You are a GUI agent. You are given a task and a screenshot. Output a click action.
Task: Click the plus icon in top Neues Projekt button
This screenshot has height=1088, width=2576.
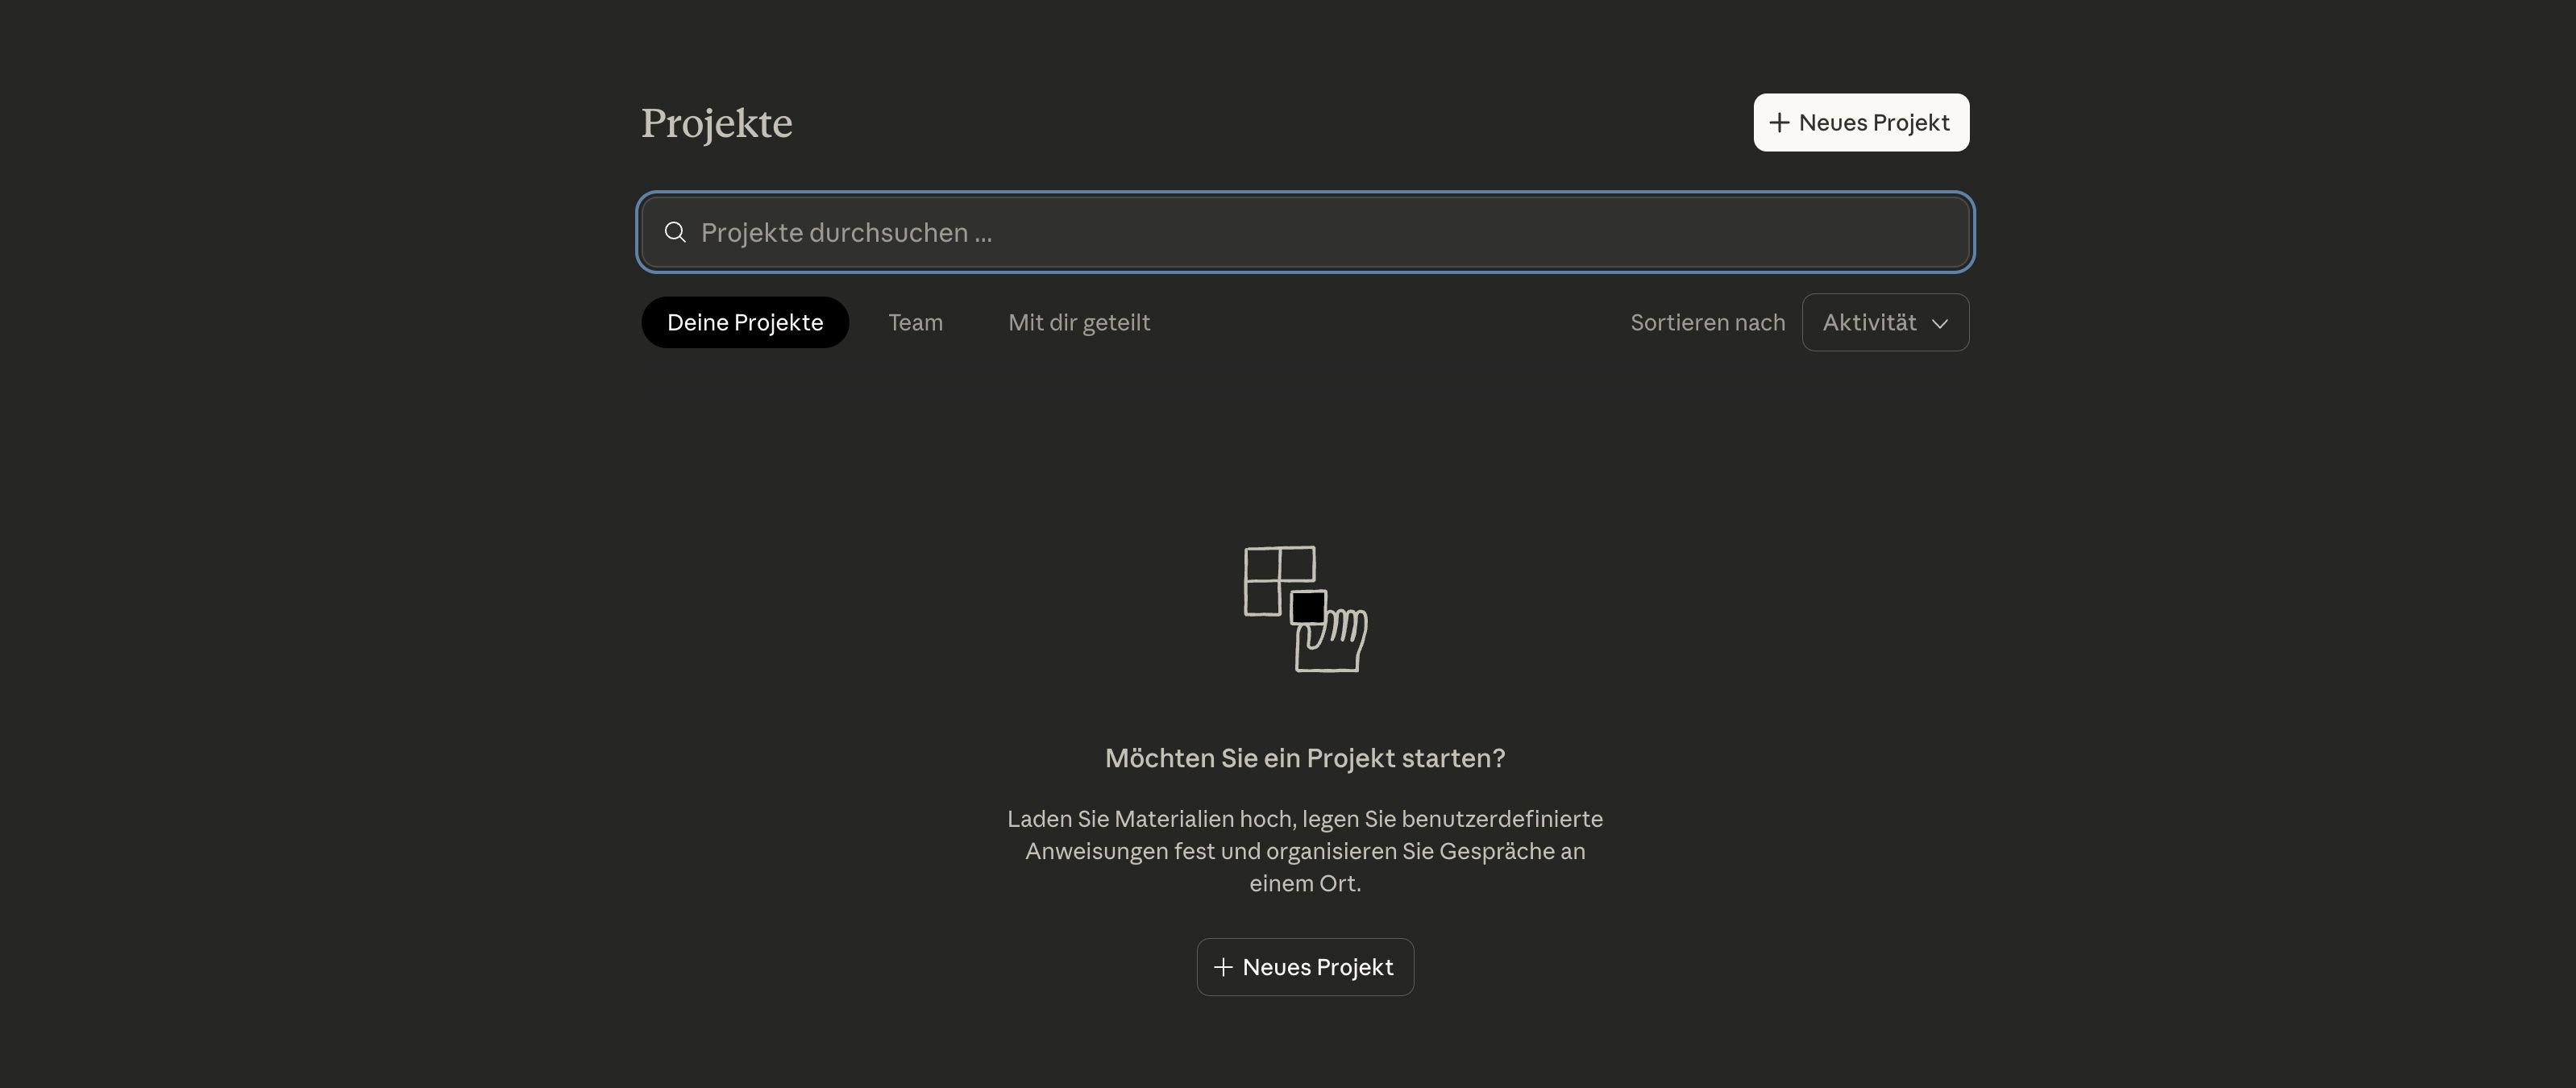click(1779, 123)
